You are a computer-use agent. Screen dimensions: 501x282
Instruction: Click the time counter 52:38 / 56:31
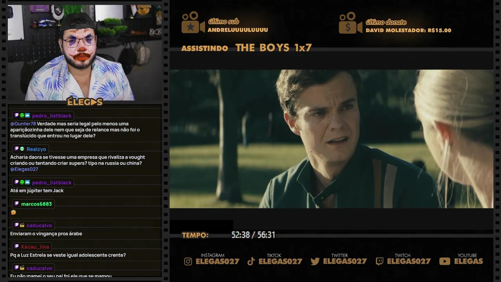point(253,235)
